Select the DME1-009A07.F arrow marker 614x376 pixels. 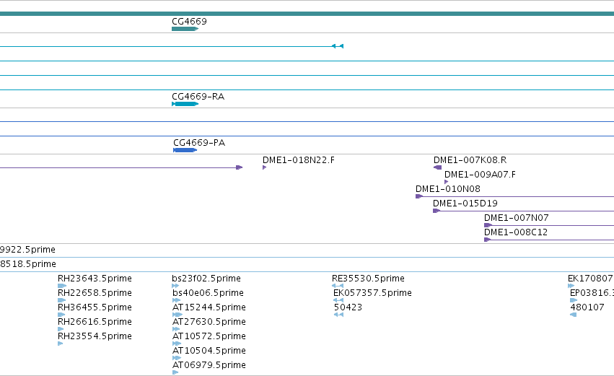pos(447,182)
